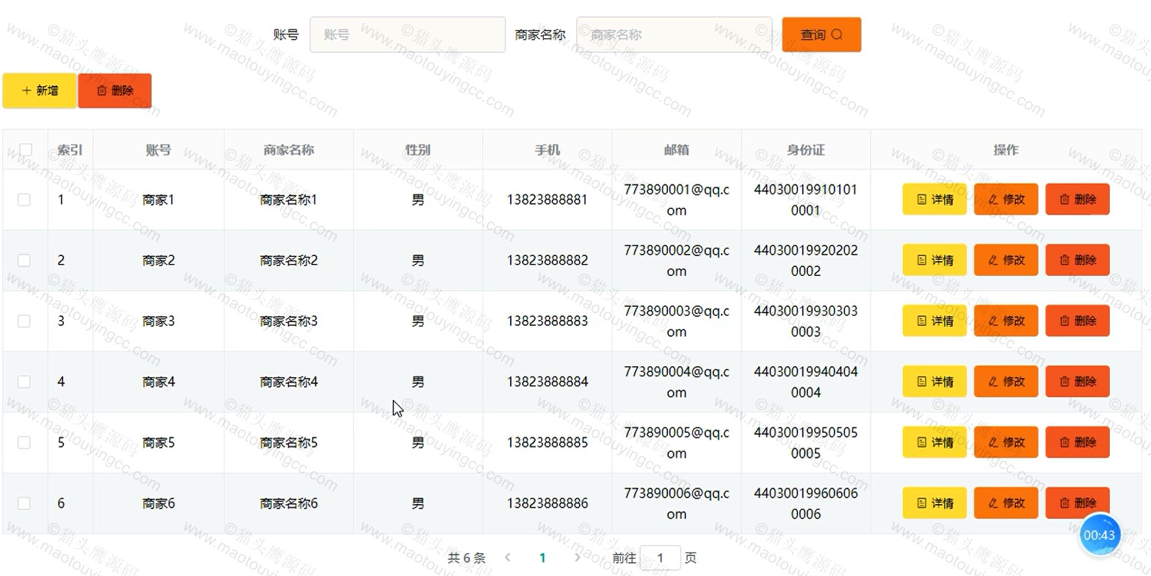
Task: Open 详情 for 商家2
Action: (934, 260)
